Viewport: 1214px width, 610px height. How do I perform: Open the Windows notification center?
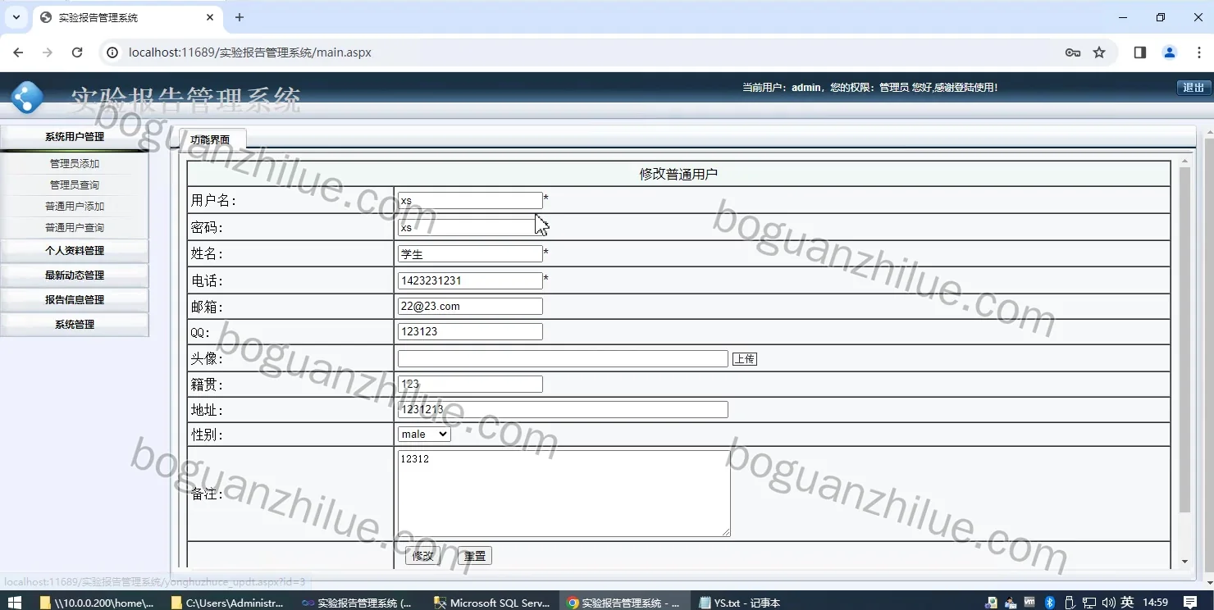click(1190, 603)
